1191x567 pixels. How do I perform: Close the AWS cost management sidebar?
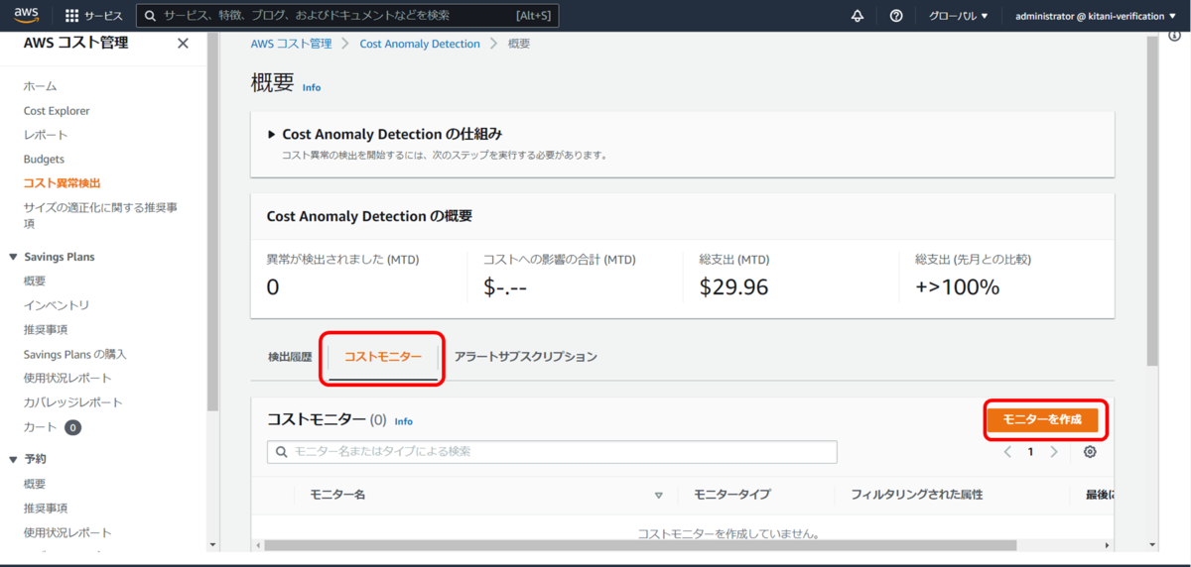click(183, 43)
